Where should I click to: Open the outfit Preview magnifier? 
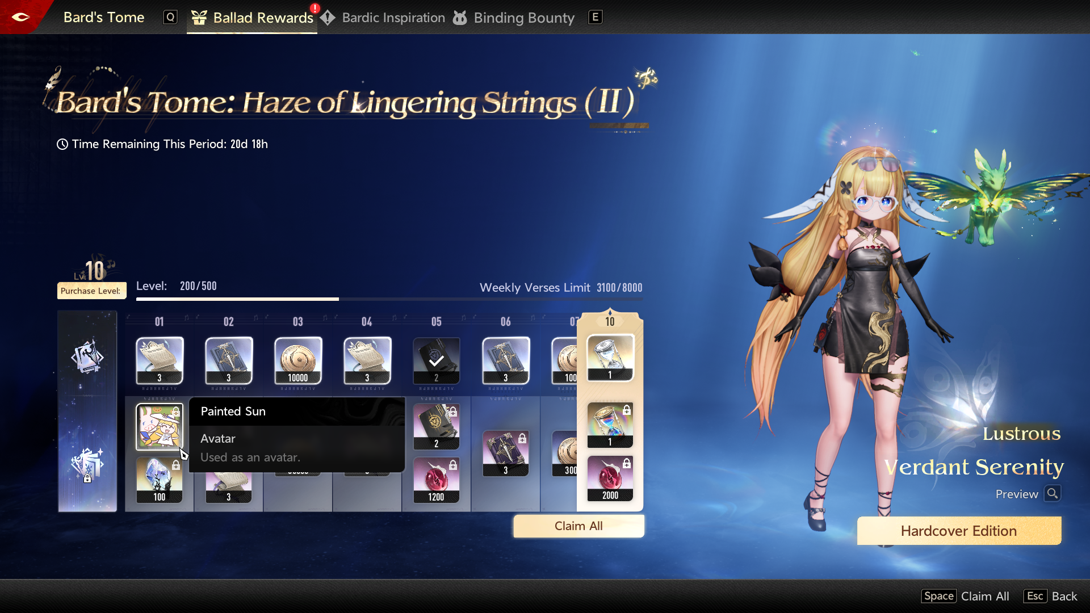tap(1052, 494)
